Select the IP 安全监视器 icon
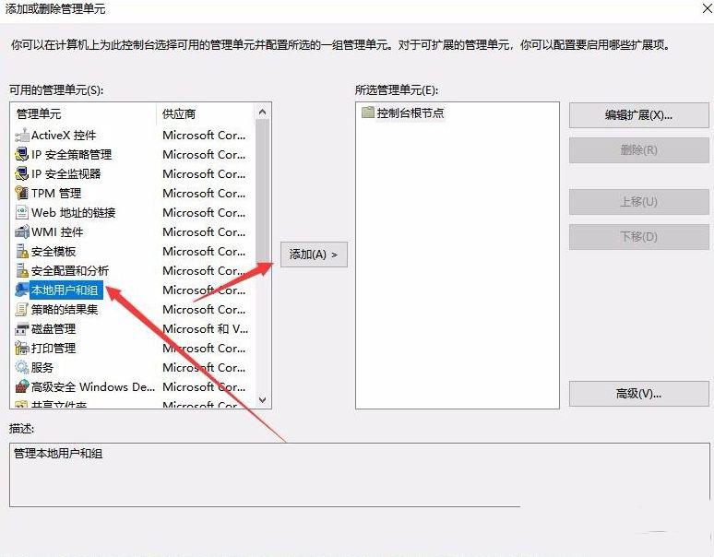This screenshot has height=557, width=714. click(22, 174)
